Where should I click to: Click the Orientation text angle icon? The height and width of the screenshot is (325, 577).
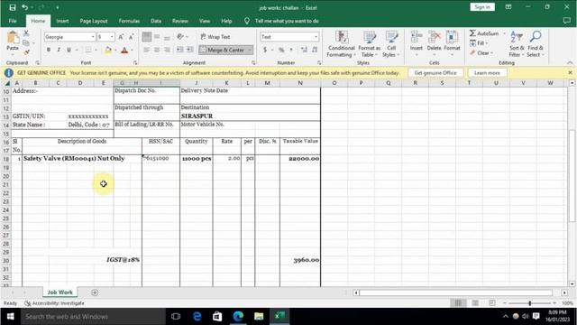coord(180,37)
